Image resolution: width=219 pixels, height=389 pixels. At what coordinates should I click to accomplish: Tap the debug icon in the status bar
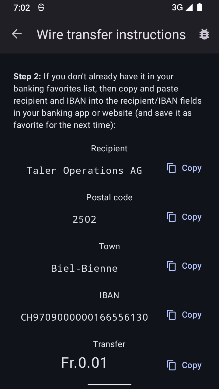(41, 8)
